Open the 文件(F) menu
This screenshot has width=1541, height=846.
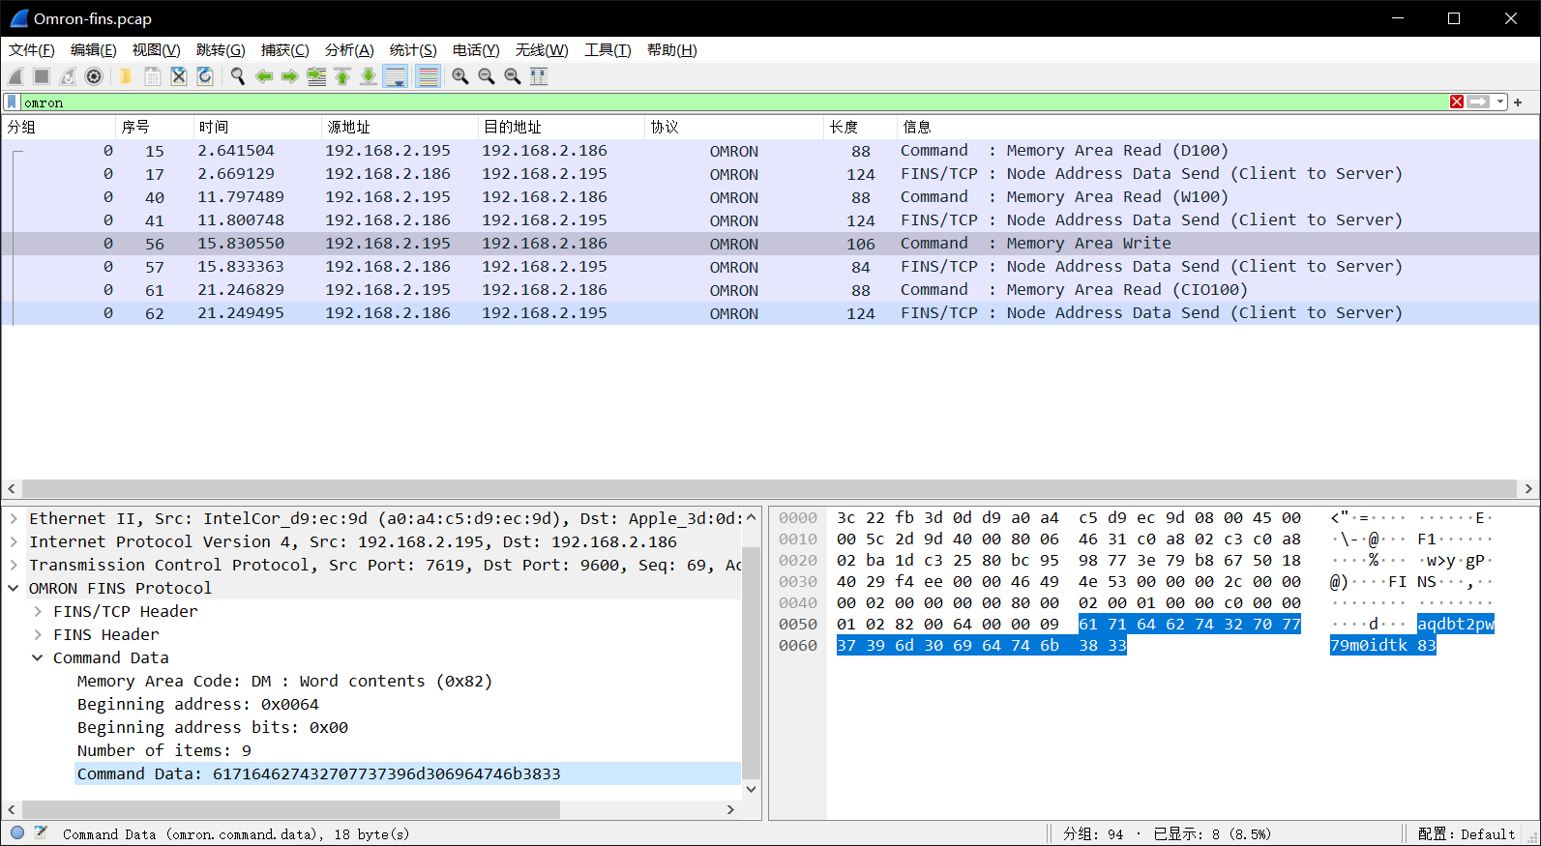pyautogui.click(x=31, y=50)
